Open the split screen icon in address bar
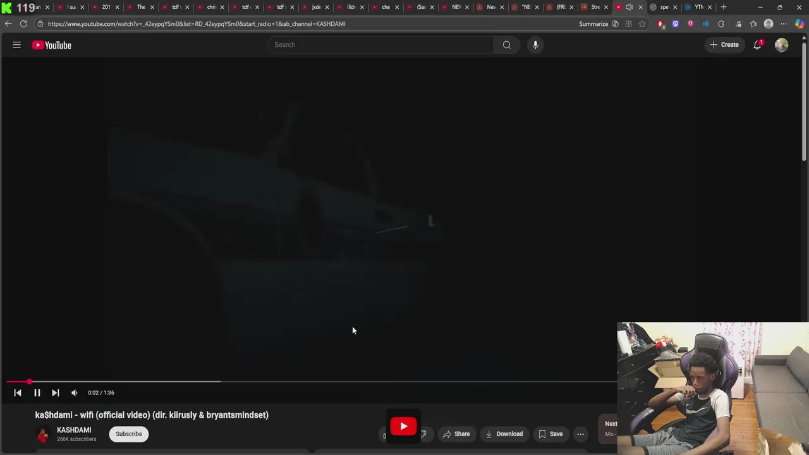809x455 pixels. point(628,24)
